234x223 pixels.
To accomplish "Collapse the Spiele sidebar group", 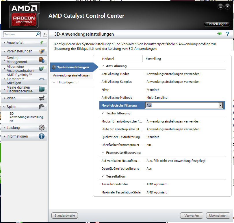I will 4,107.
